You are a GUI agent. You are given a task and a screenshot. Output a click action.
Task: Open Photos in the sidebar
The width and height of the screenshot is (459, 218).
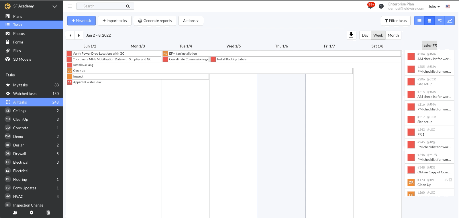tap(19, 33)
